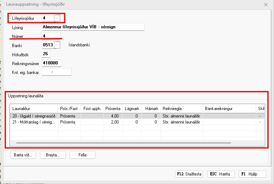Open the Banki lookup ellipsis button
274x184 pixels.
click(58, 45)
